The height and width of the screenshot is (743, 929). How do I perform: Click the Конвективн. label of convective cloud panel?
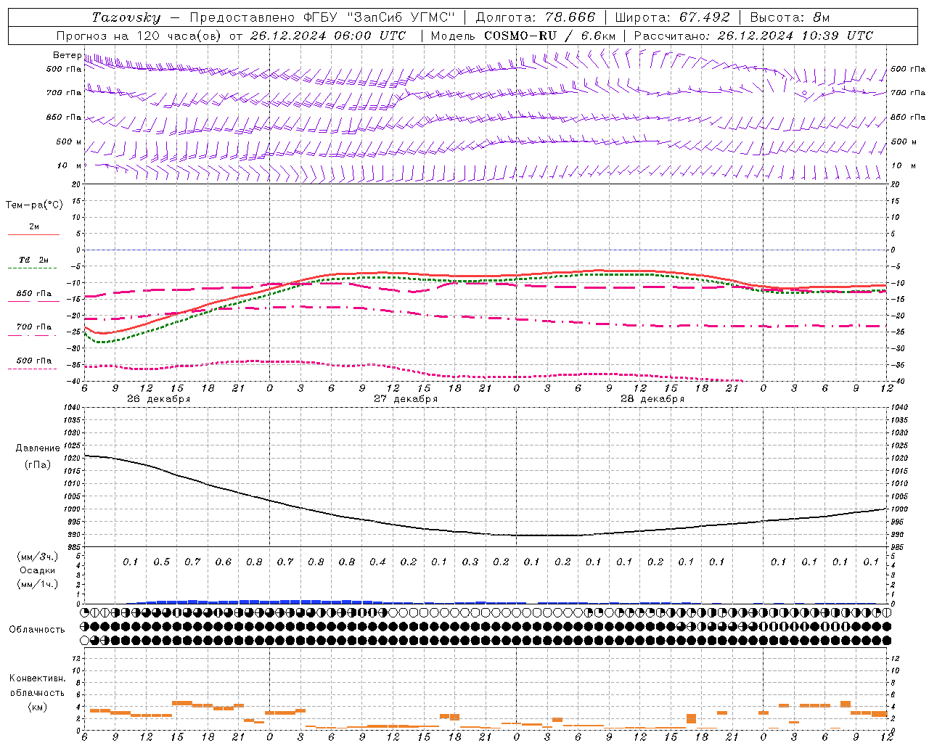click(38, 678)
